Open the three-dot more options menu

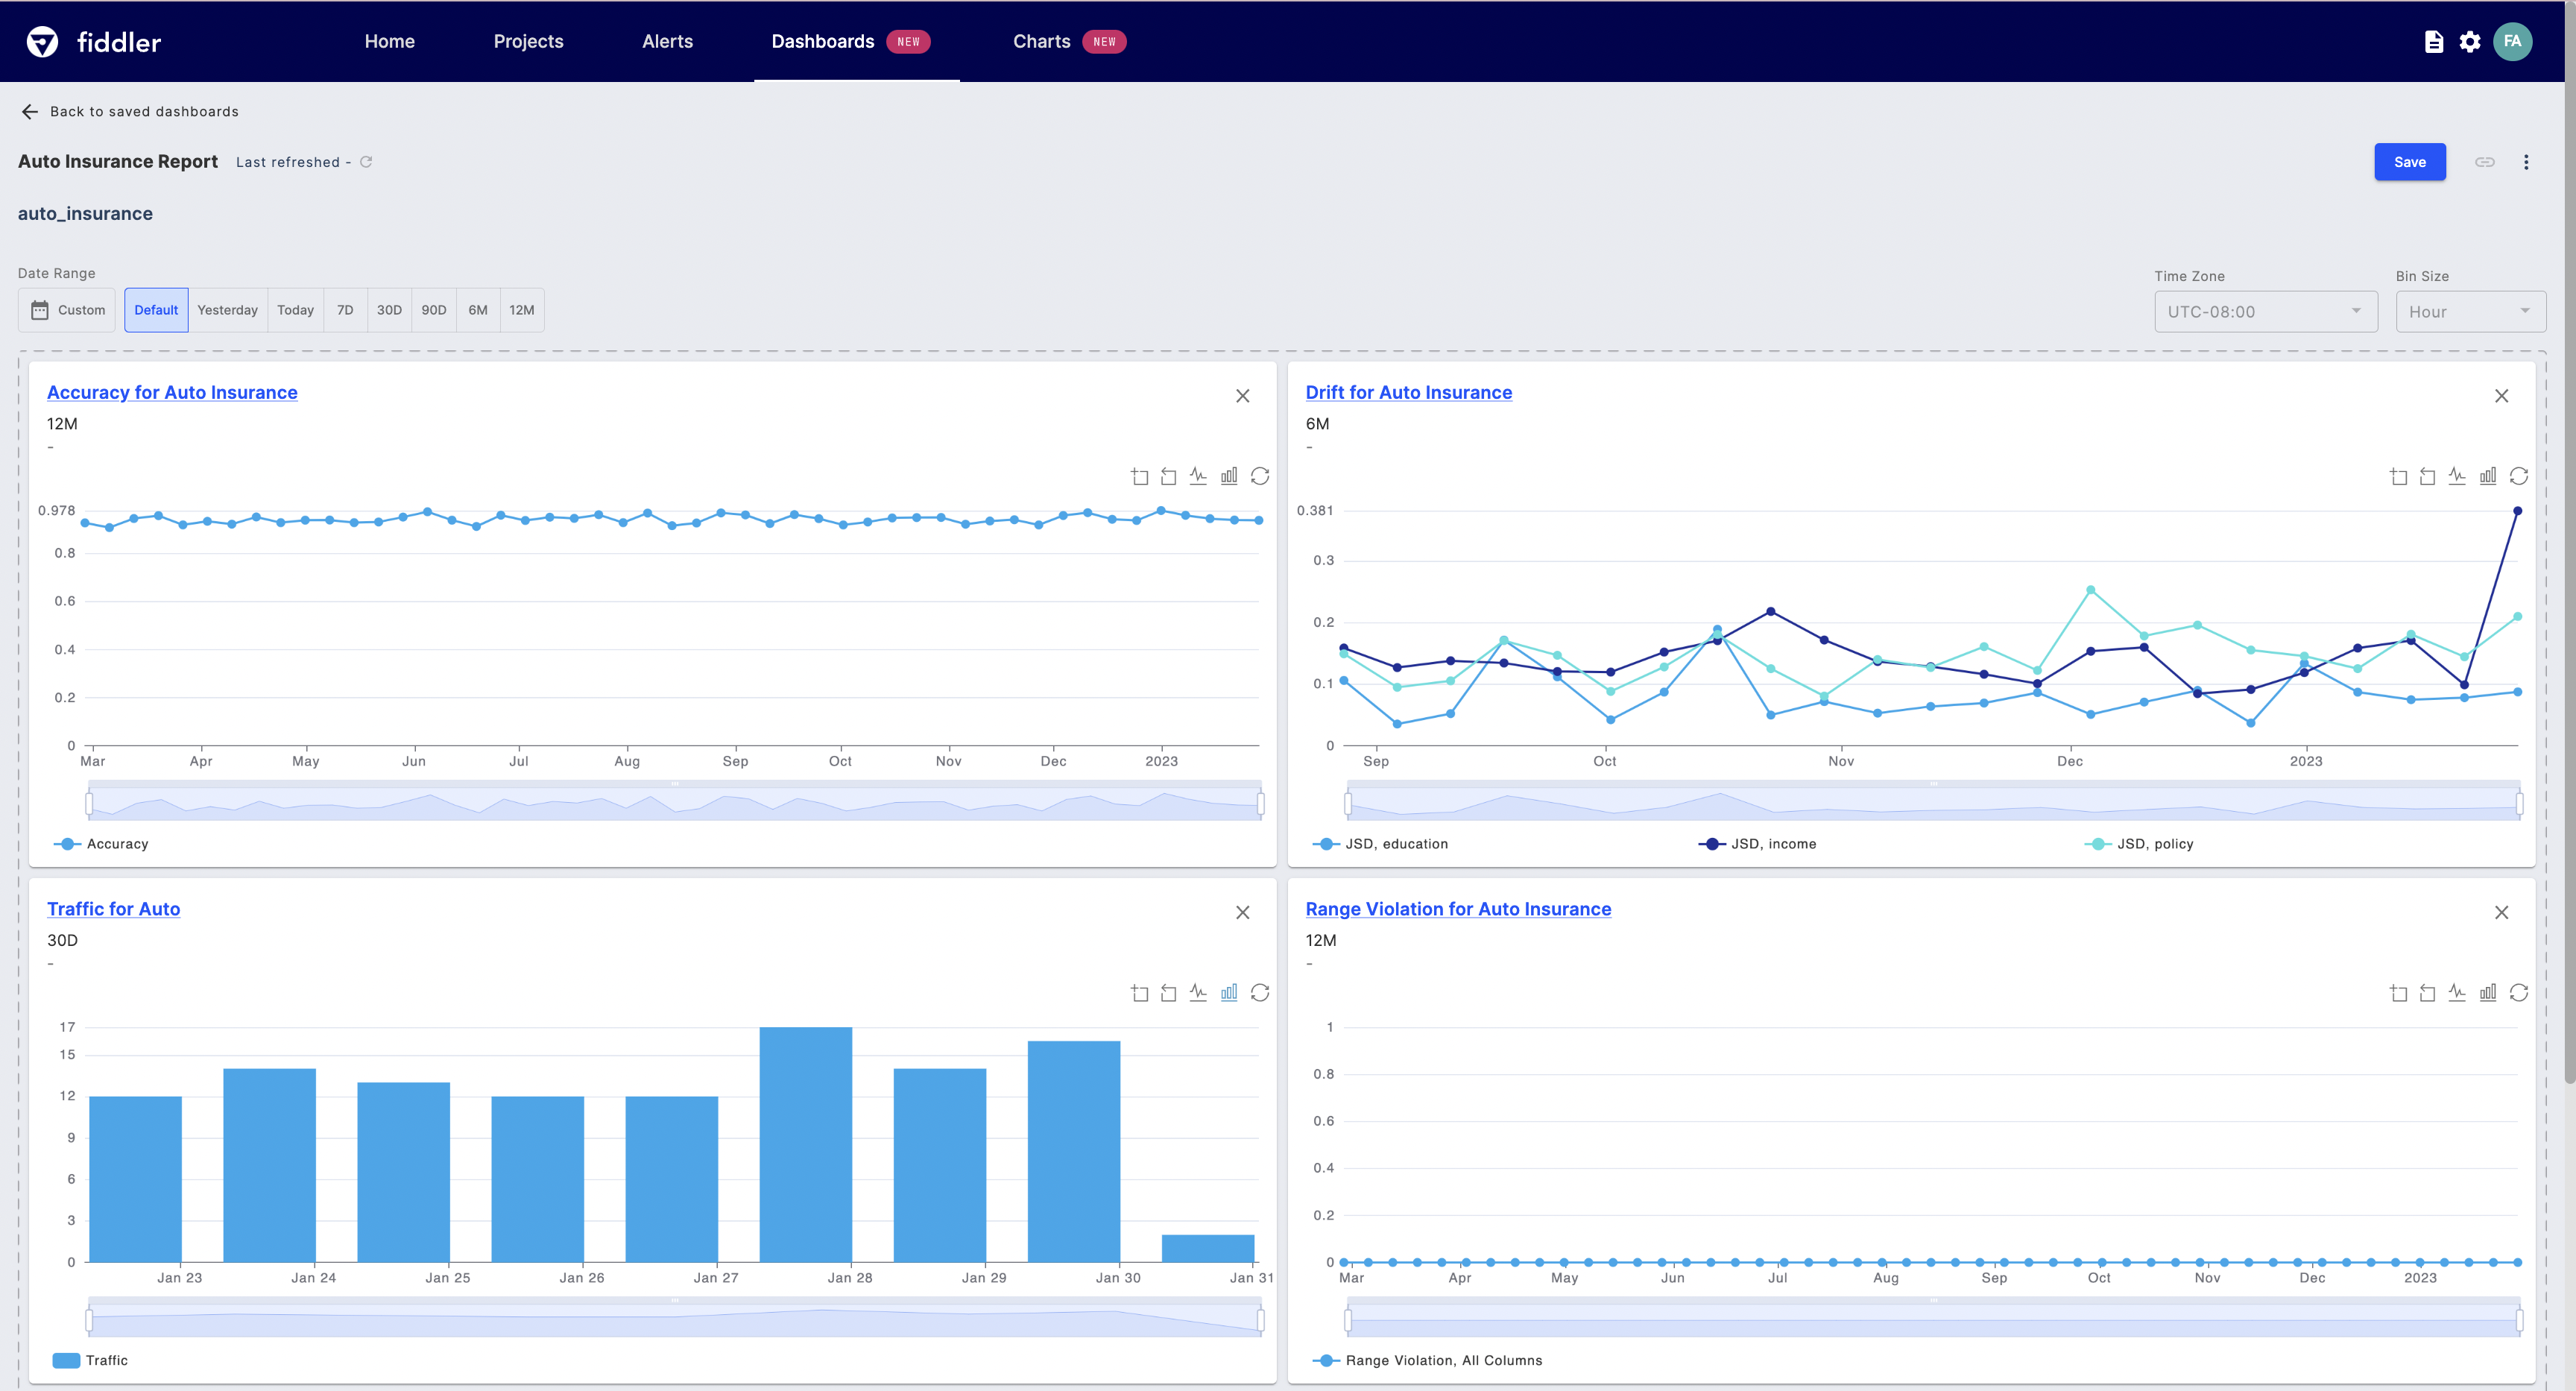pos(2526,162)
